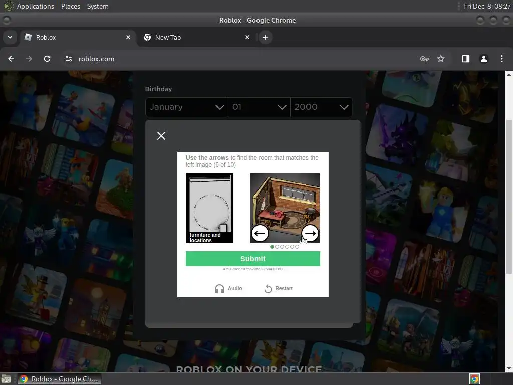Viewport: 513px width, 385px height.
Task: Click the scrollbar up arrow
Action: pyautogui.click(x=509, y=75)
